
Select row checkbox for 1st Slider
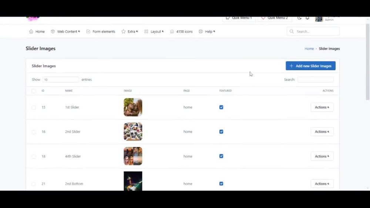pyautogui.click(x=34, y=108)
